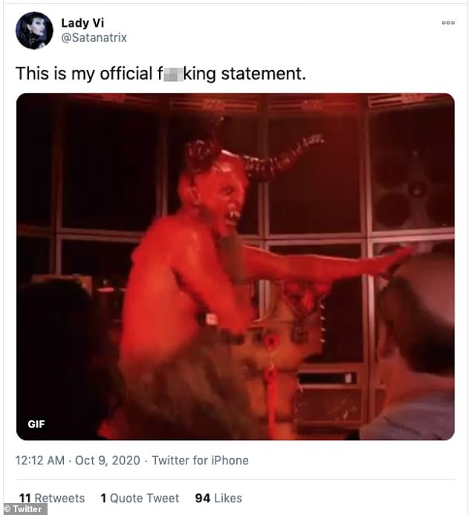Click the GIF badge on the media

tap(36, 424)
